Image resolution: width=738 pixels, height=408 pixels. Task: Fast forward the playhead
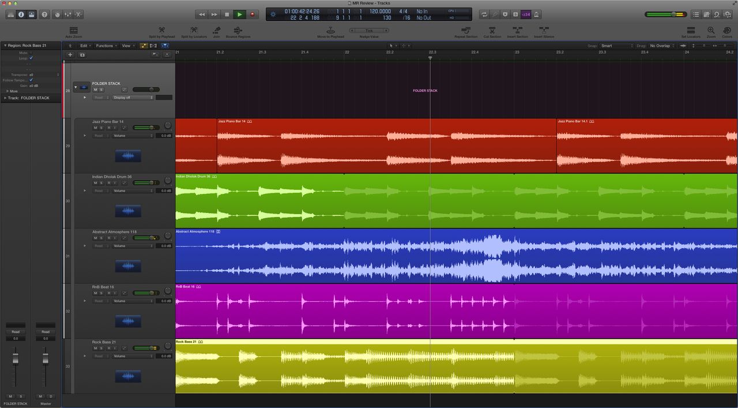click(x=214, y=14)
